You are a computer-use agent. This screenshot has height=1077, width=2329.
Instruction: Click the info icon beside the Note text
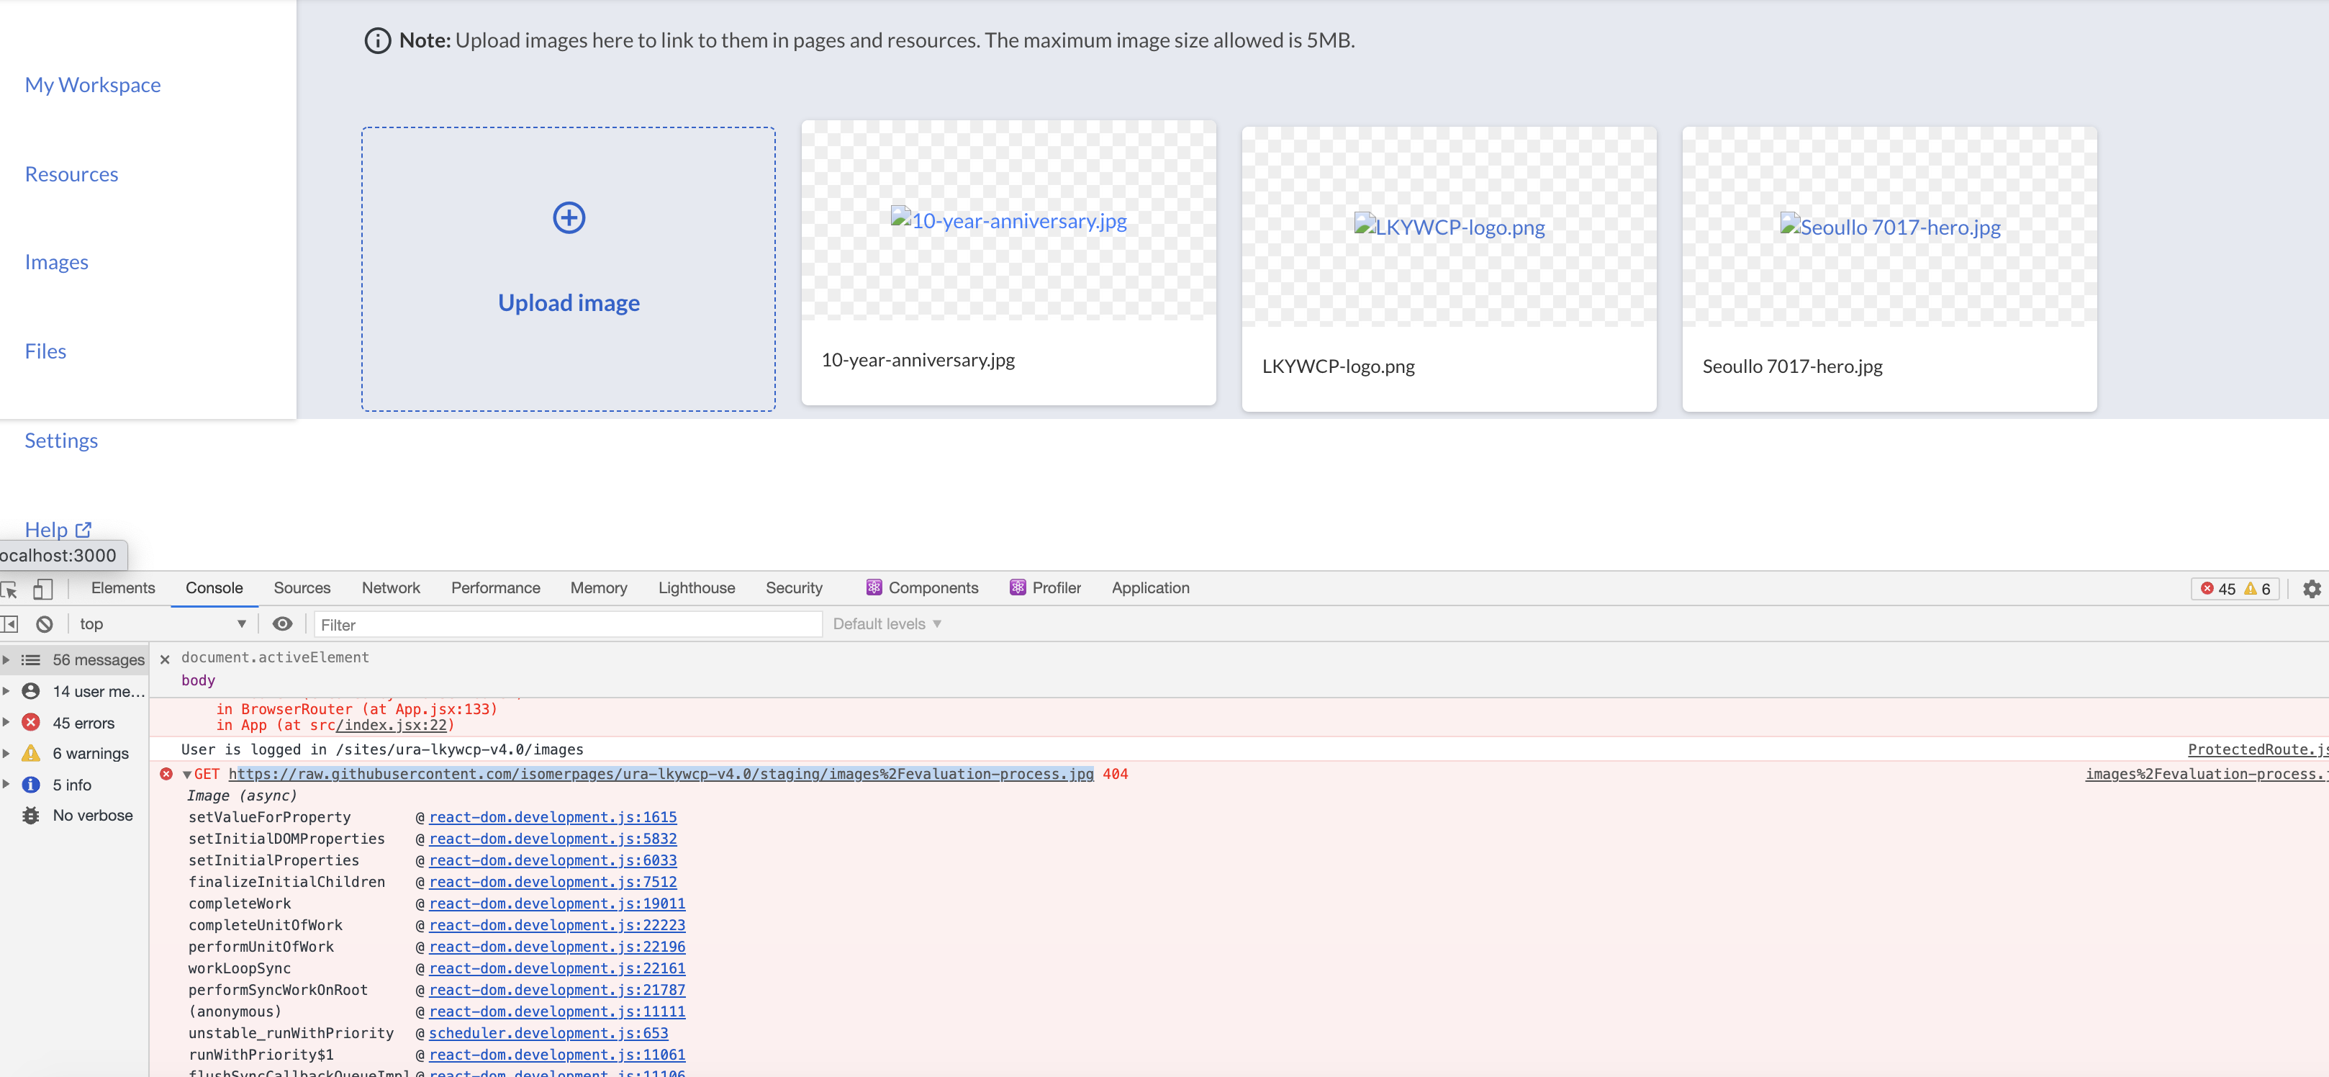377,40
